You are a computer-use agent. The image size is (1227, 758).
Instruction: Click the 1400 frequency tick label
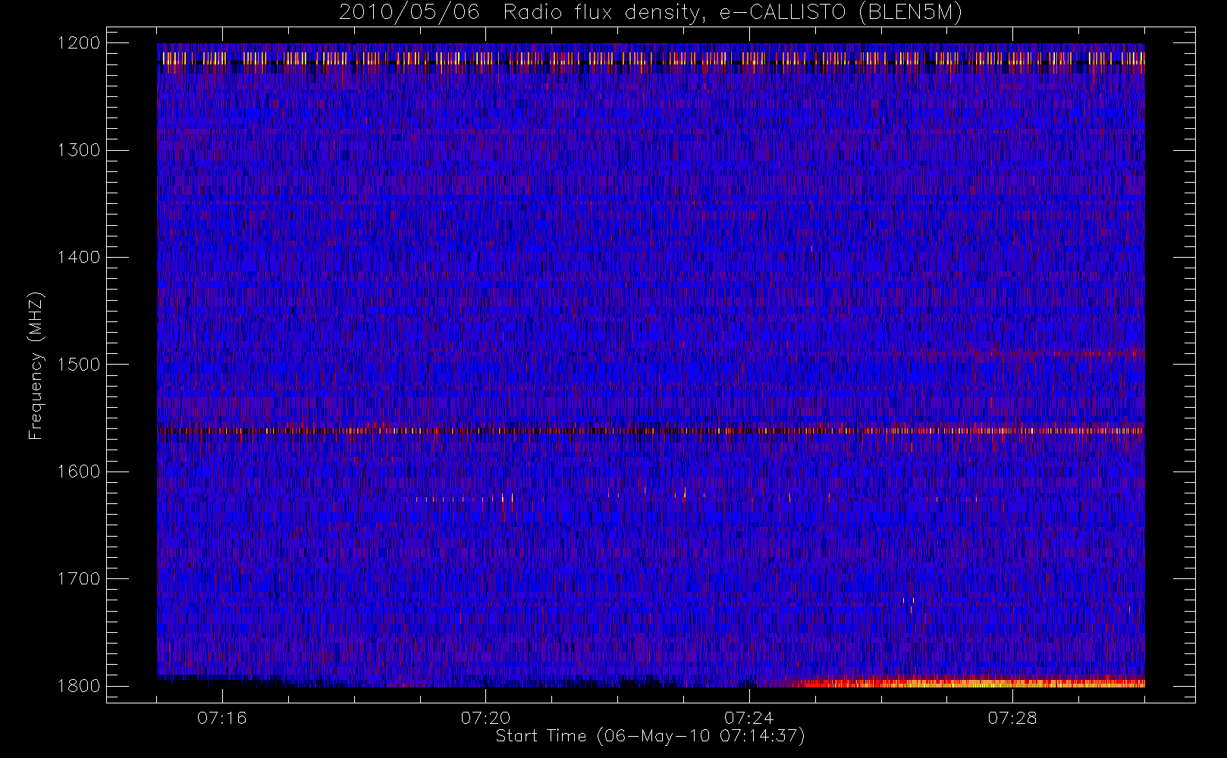coord(79,258)
